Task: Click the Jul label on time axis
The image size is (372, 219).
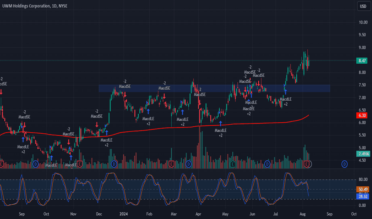Action: (275, 214)
